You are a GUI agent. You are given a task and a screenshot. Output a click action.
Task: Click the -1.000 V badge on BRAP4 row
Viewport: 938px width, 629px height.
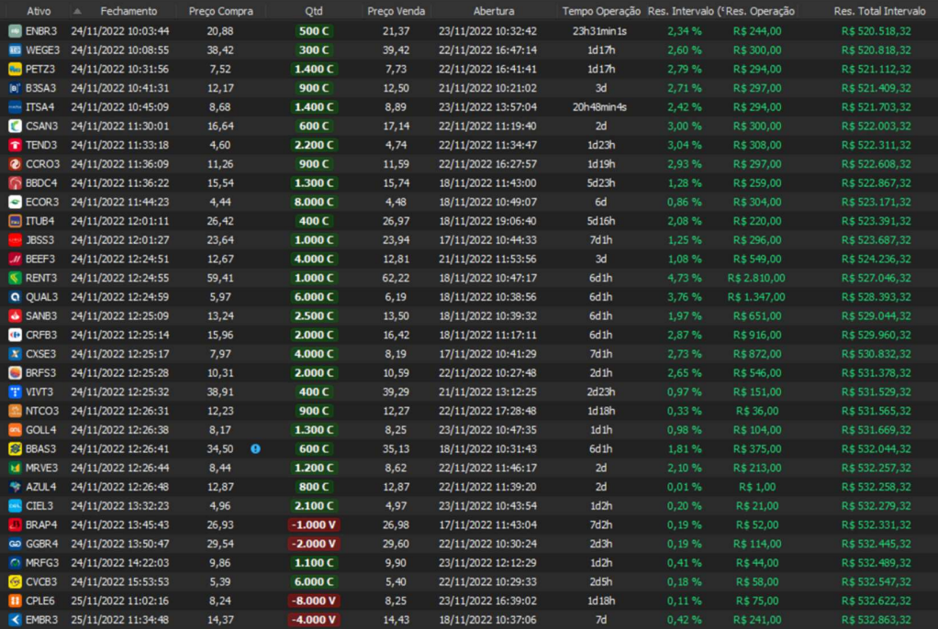313,524
